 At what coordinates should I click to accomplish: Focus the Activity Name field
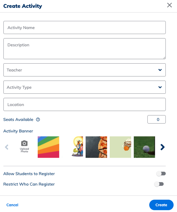(85, 27)
